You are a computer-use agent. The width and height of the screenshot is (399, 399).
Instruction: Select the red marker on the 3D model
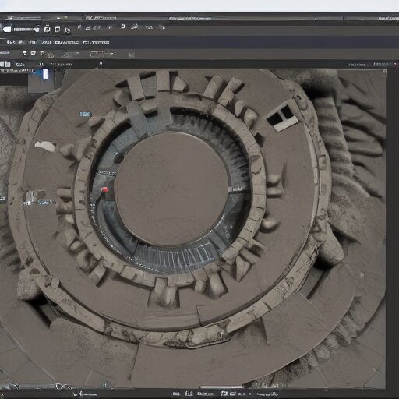[104, 190]
